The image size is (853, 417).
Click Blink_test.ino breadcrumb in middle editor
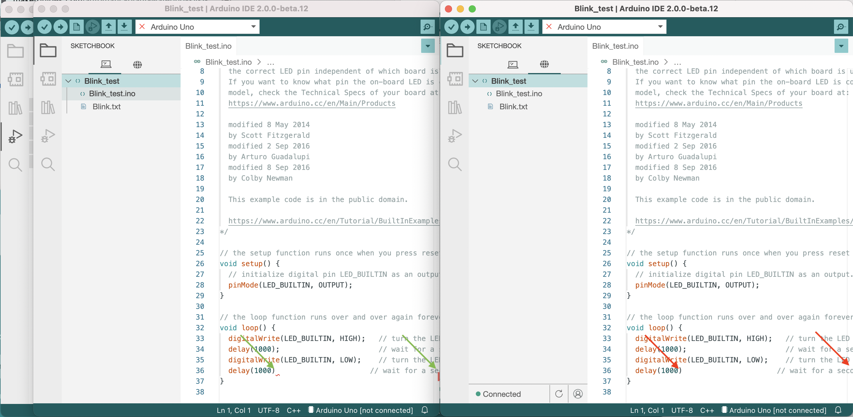(228, 62)
